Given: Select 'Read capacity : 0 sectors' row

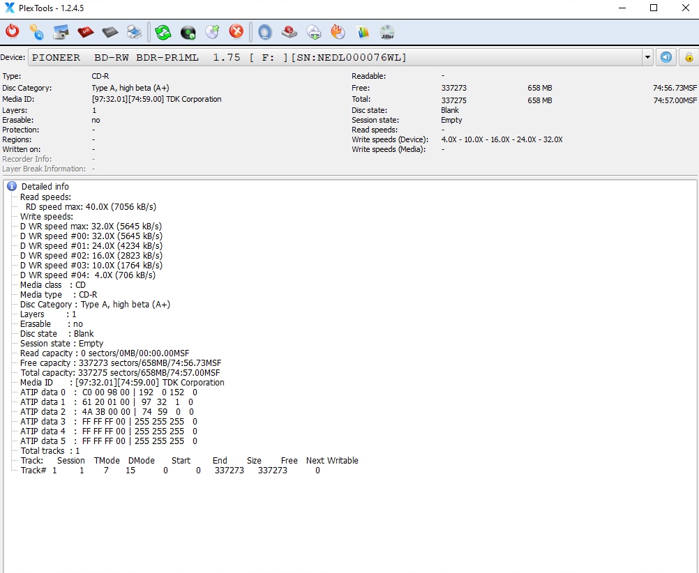Looking at the screenshot, I should coord(105,354).
